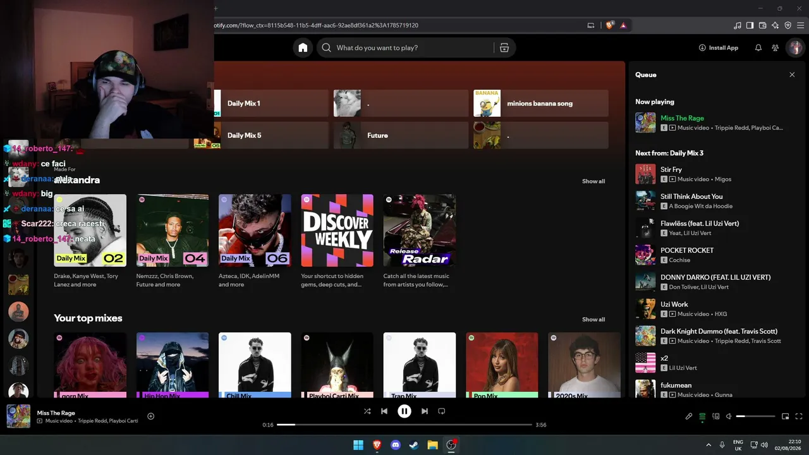Open Connect to a device
Screen dimensions: 809x455
click(716, 416)
